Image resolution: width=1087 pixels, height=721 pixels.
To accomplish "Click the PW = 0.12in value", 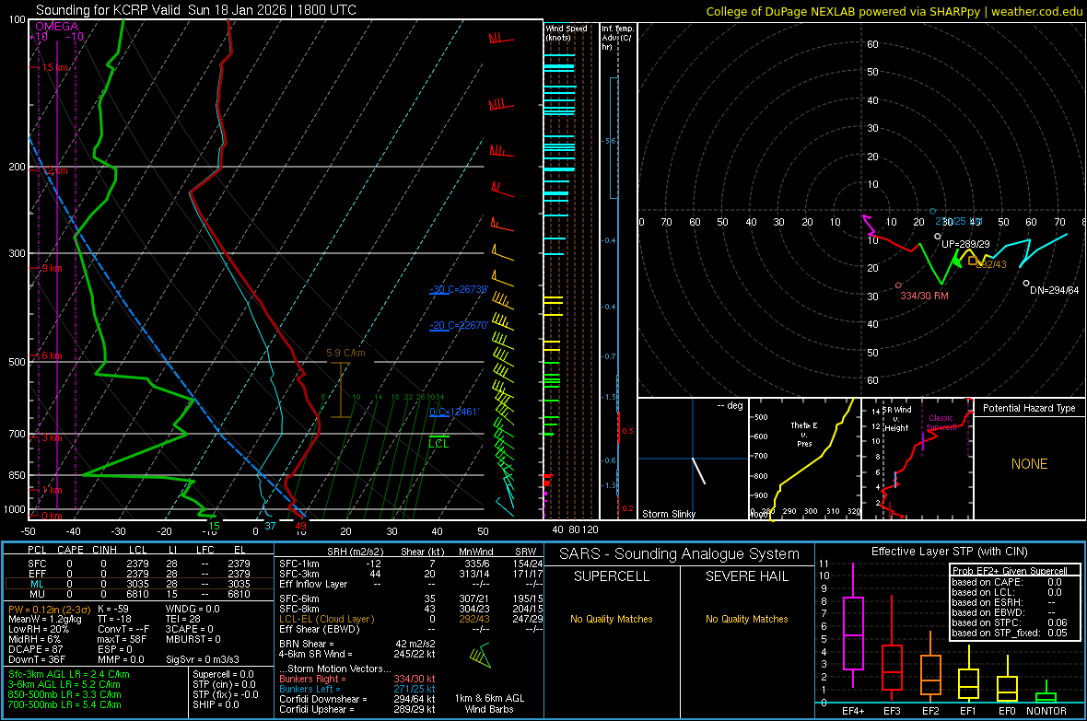I will (49, 610).
